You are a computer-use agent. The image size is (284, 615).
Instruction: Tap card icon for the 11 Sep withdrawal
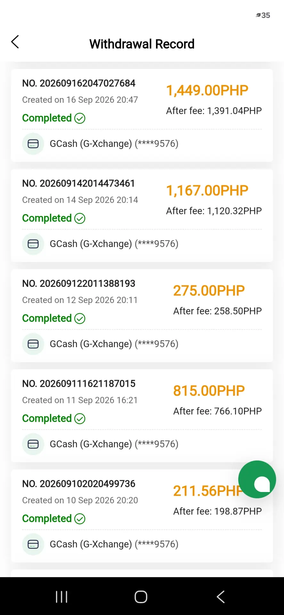click(x=33, y=444)
